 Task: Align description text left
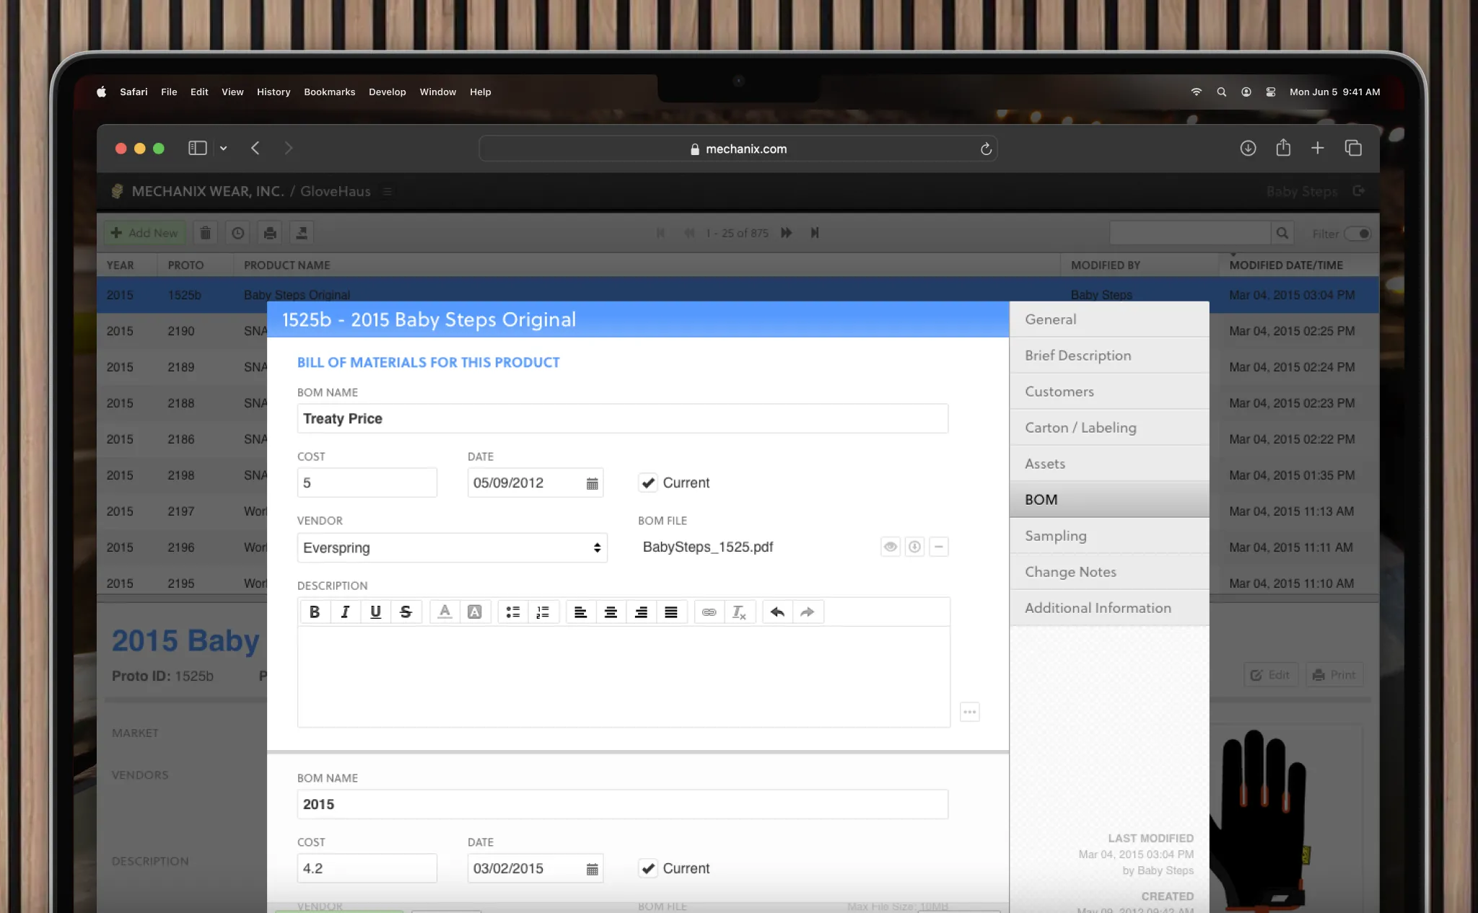point(580,612)
